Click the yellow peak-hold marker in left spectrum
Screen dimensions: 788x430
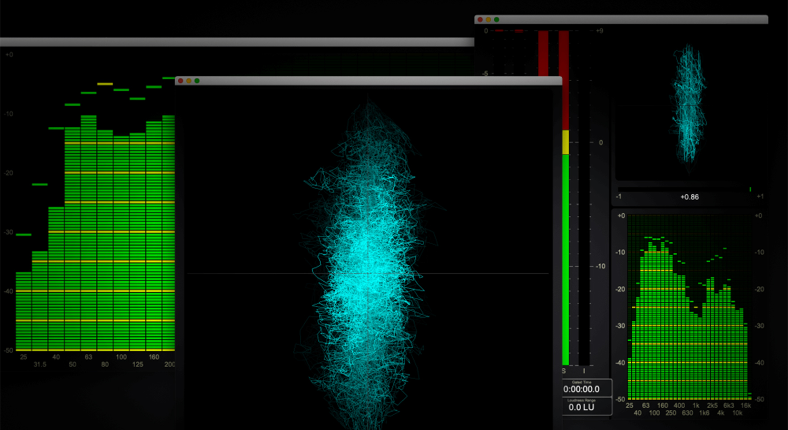click(x=105, y=84)
